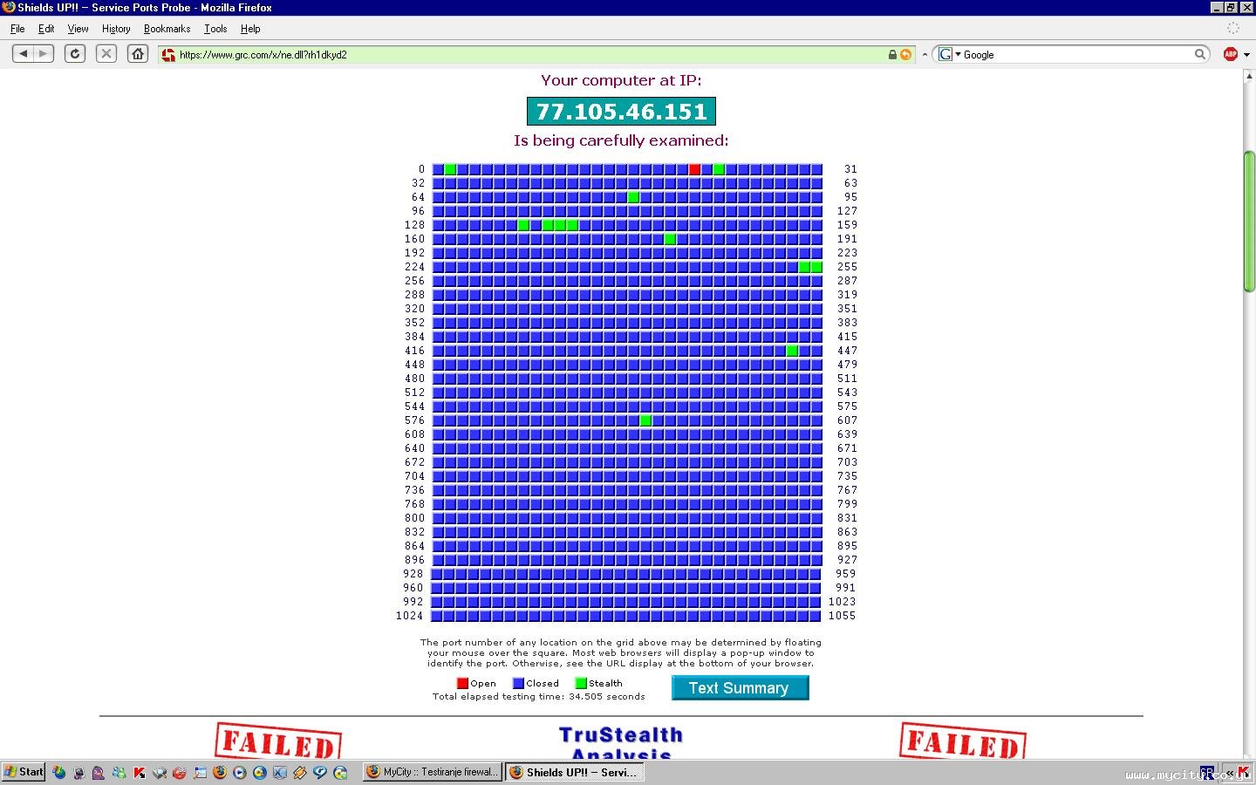This screenshot has height=785, width=1256.
Task: Open the Help menu
Action: [250, 29]
